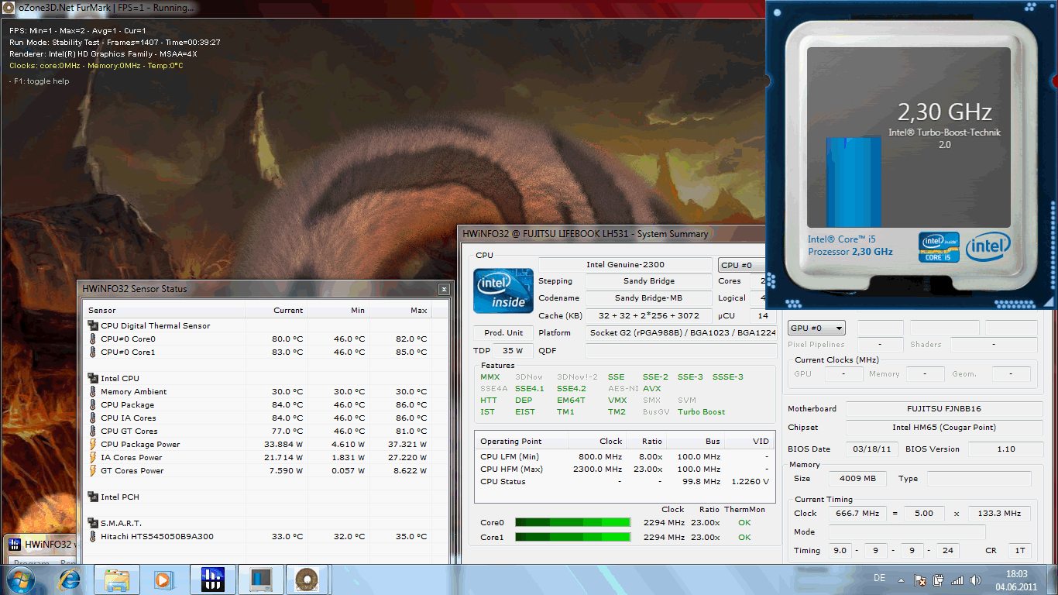
Task: Click the round intel logo in the gadget
Action: click(988, 247)
